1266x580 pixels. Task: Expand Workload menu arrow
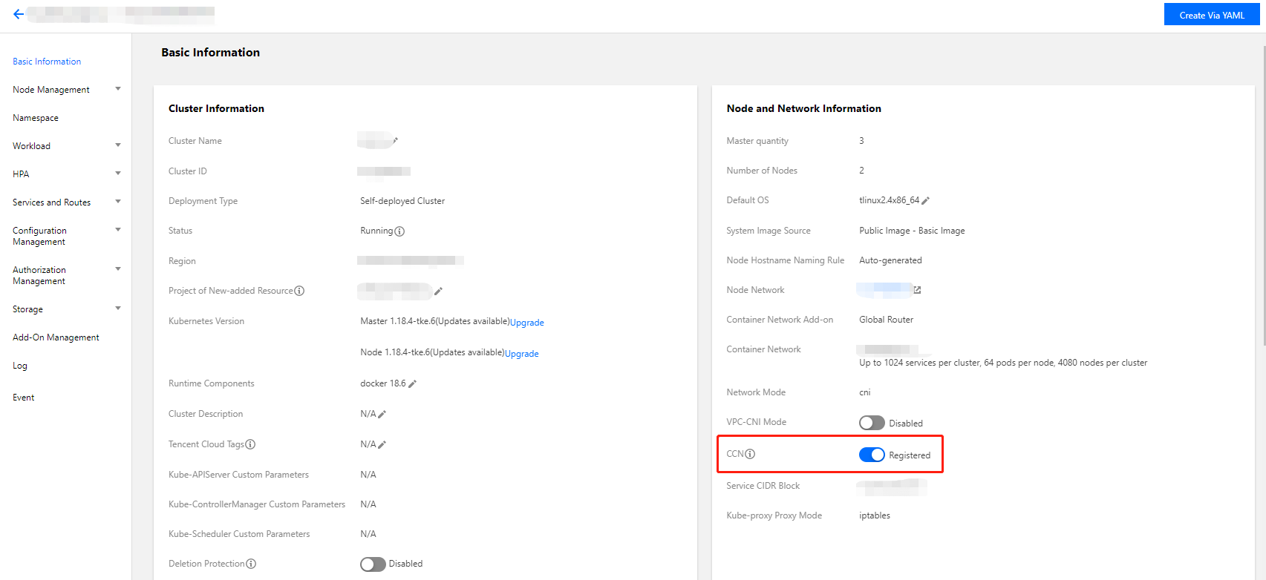[118, 145]
